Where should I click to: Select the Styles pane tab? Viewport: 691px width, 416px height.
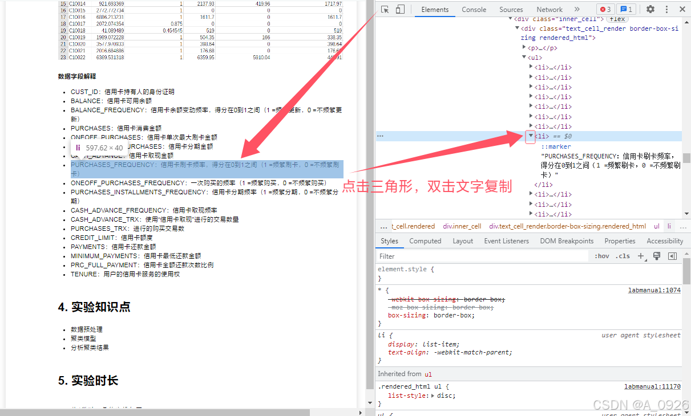(x=390, y=241)
